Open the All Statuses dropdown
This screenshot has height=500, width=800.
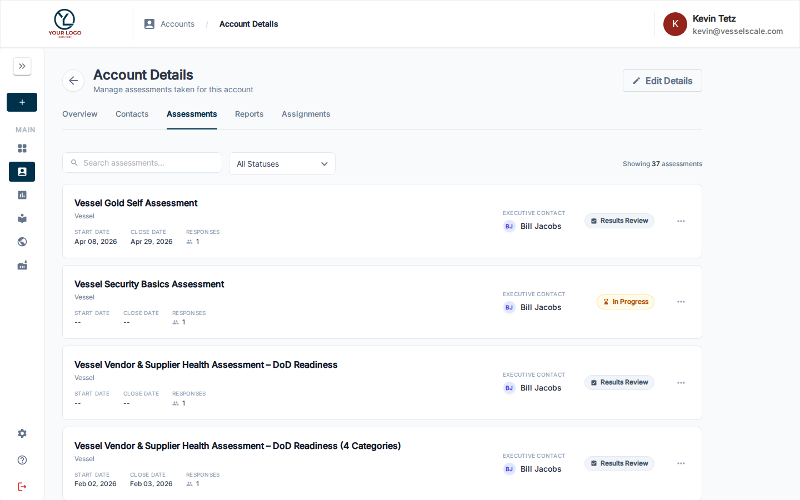tap(282, 164)
